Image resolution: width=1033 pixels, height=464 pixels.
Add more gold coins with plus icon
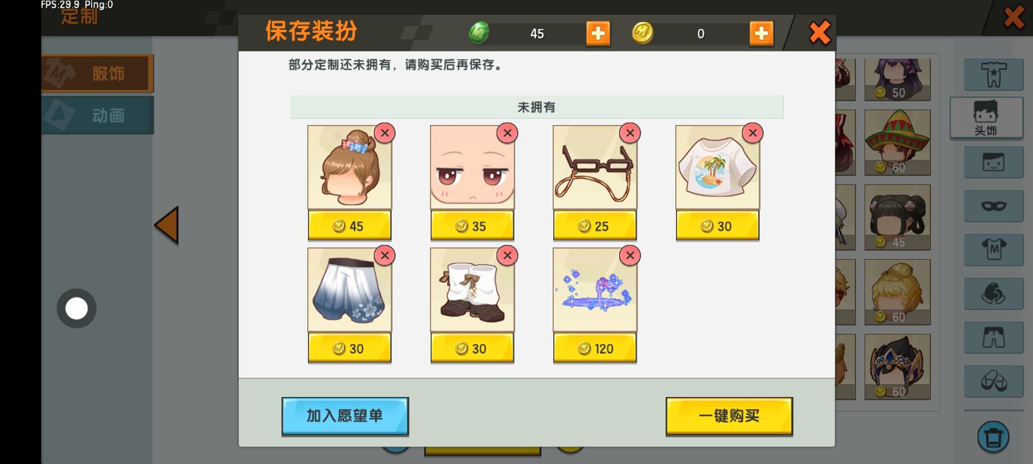point(761,33)
